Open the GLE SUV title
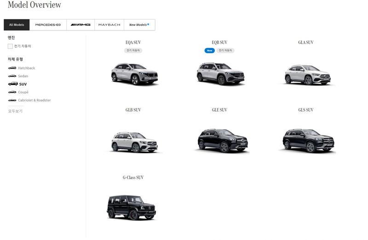The width and height of the screenshot is (368, 240). [x=219, y=110]
